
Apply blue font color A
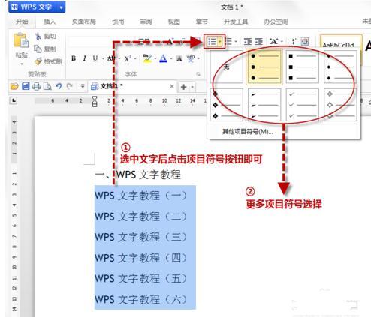(x=163, y=58)
